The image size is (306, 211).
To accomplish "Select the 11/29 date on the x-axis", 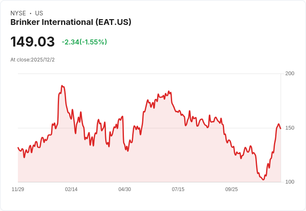I will click(x=18, y=189).
